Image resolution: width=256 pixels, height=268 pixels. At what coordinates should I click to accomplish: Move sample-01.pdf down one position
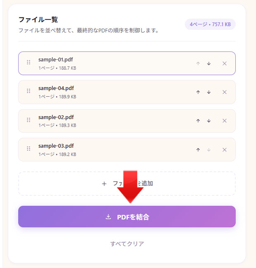click(x=209, y=63)
